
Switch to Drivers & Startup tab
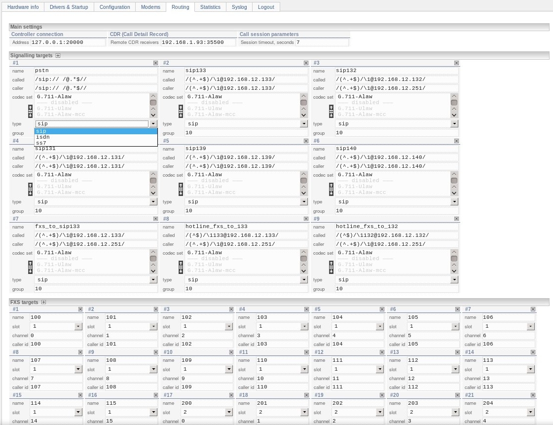pyautogui.click(x=69, y=7)
